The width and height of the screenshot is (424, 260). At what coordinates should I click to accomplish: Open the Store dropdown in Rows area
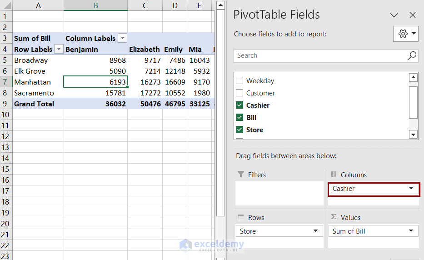tap(315, 231)
